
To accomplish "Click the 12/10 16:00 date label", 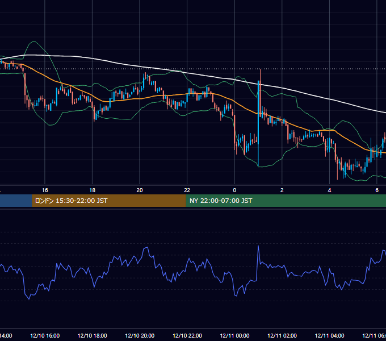I will [45, 335].
